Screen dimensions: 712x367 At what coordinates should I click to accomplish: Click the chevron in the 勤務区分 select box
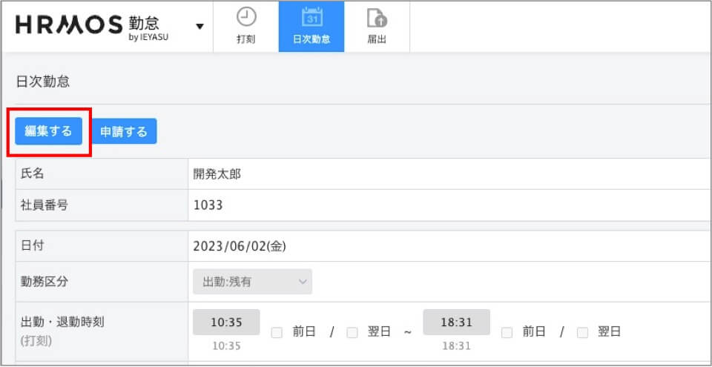coord(303,282)
